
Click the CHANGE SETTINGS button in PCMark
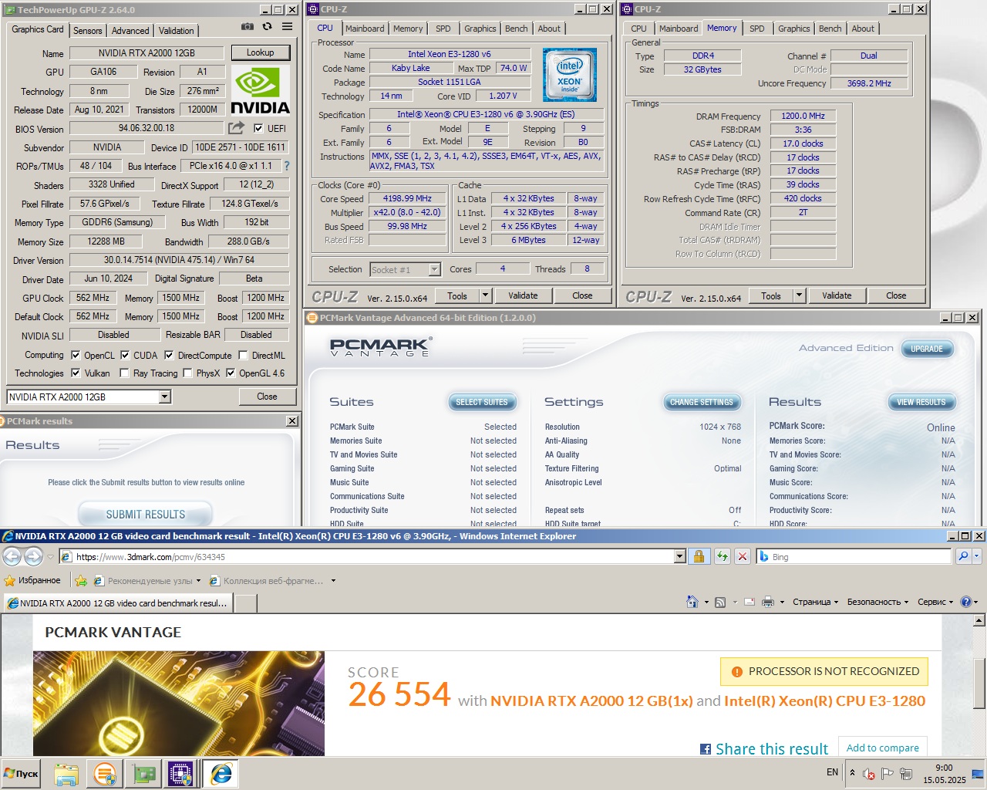click(x=702, y=402)
